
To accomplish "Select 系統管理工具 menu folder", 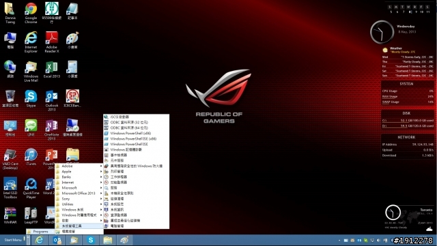I will click(x=79, y=226).
